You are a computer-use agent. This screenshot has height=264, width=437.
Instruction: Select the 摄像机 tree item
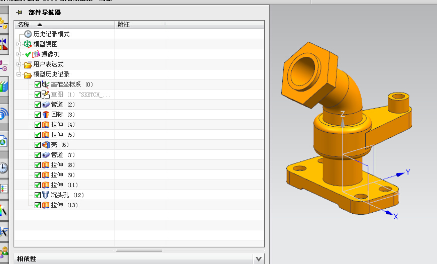pos(50,54)
